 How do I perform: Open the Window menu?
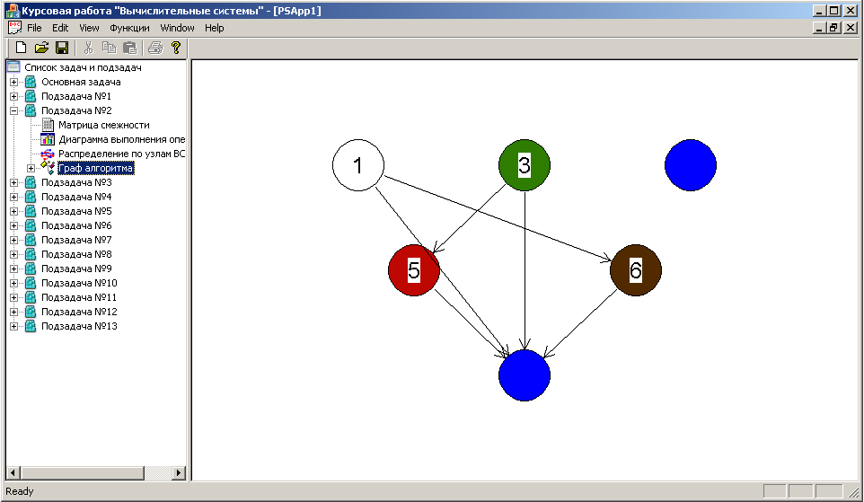point(177,28)
